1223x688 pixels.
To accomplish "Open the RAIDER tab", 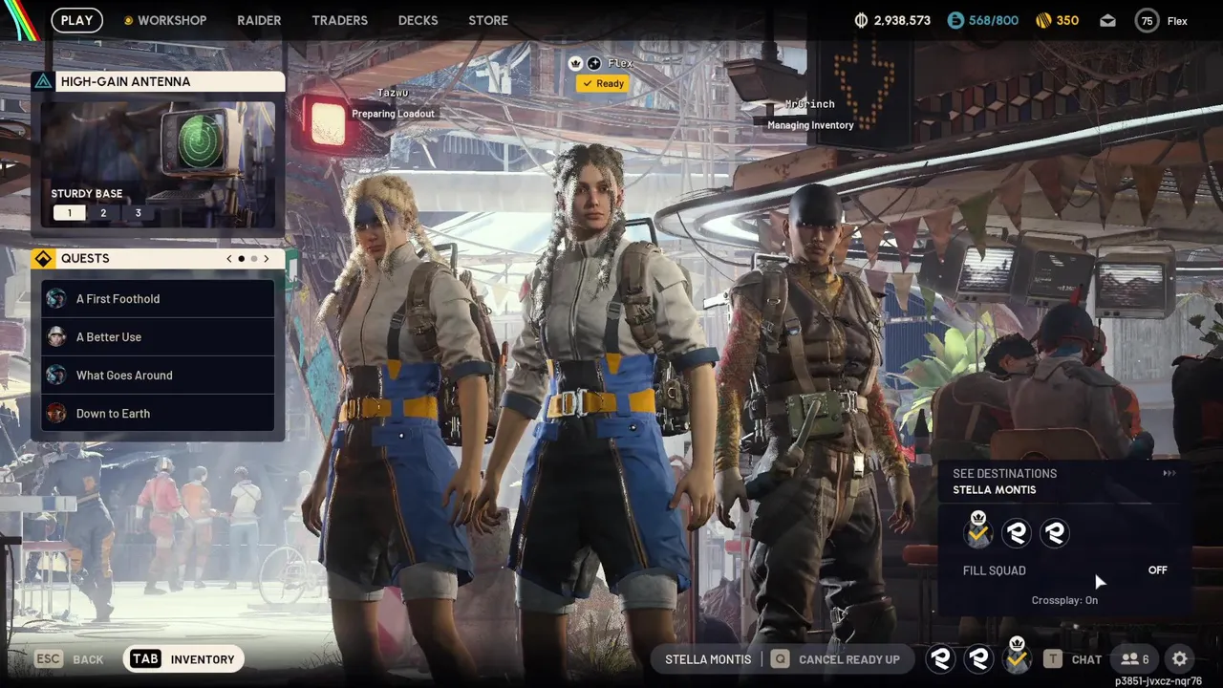I will pyautogui.click(x=259, y=20).
